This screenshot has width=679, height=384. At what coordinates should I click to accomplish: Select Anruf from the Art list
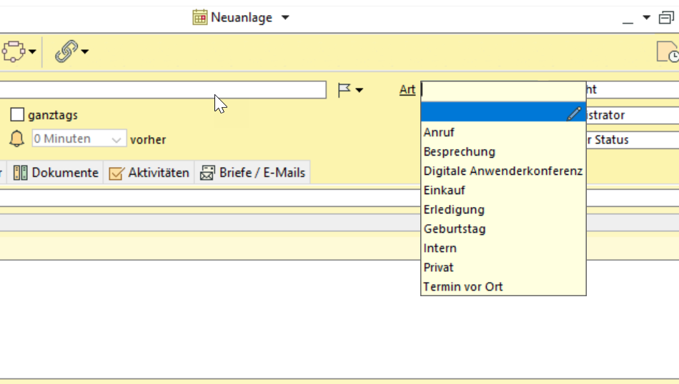pos(439,132)
